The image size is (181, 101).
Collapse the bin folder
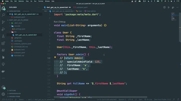[x=10, y=32]
